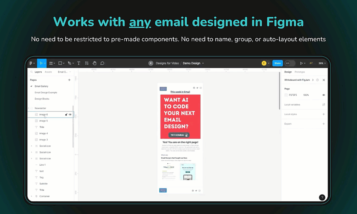Select the Rectangle shape tool

tap(60, 63)
